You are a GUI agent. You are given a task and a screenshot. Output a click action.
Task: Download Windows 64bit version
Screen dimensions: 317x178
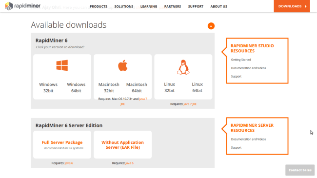[76, 87]
